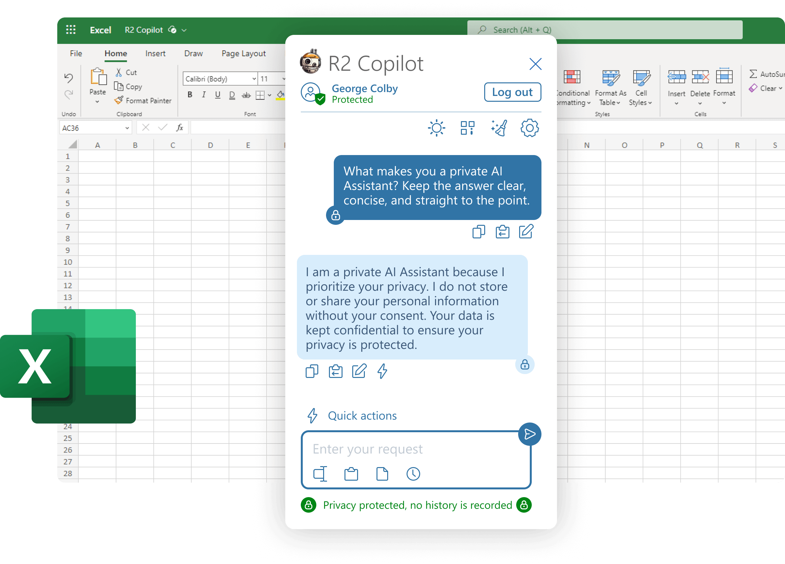The image size is (785, 564).
Task: Copy the assistant reply message
Action: 312,371
